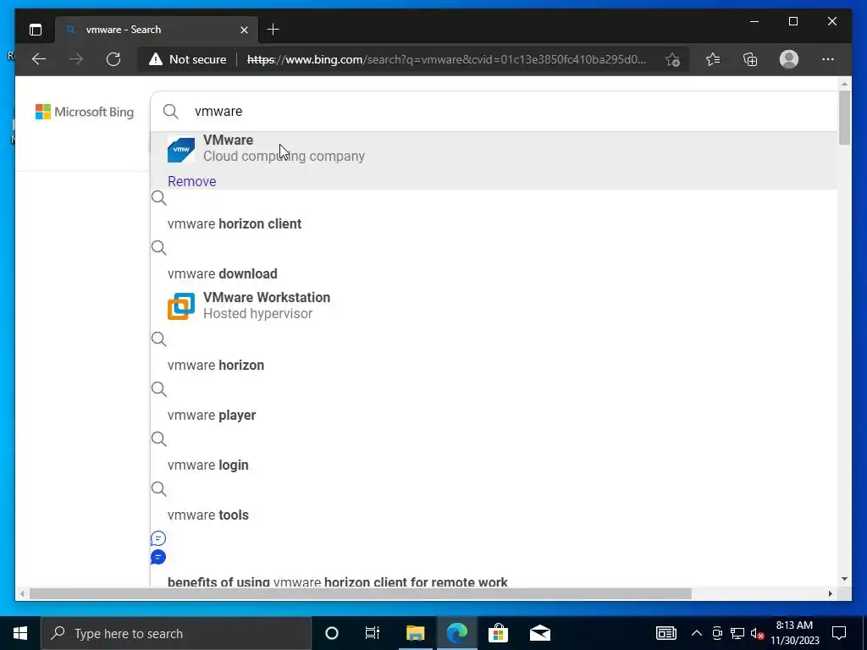
Task: Open the tab actions menu icon
Action: point(36,30)
